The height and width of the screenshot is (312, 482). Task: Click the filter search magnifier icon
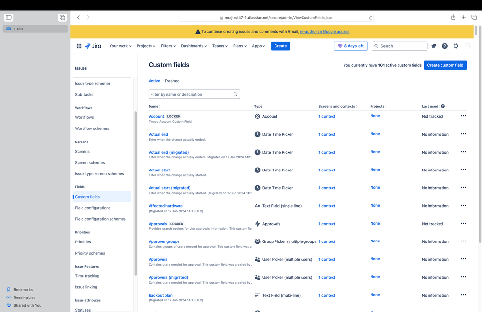pos(235,94)
